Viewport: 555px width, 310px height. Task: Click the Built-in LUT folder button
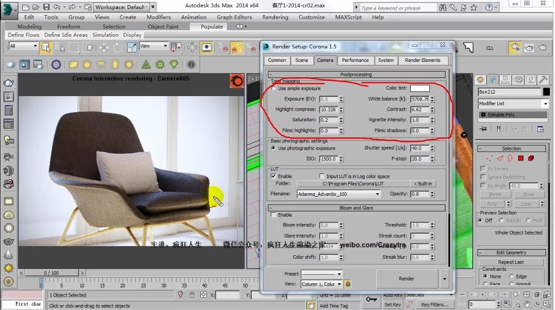pos(423,184)
